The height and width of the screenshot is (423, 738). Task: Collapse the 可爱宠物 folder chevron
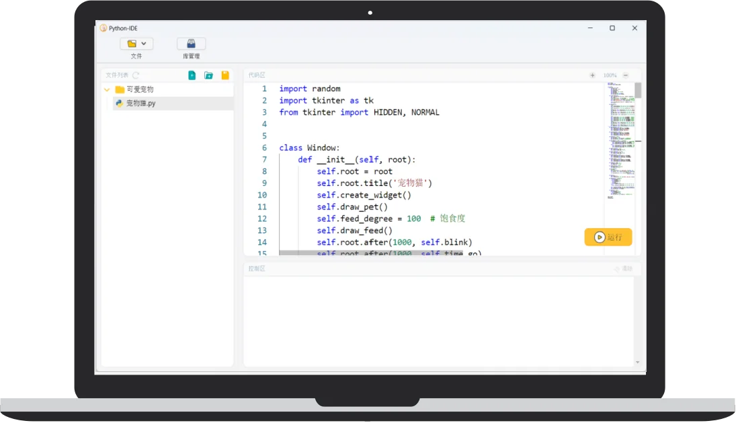click(x=107, y=89)
